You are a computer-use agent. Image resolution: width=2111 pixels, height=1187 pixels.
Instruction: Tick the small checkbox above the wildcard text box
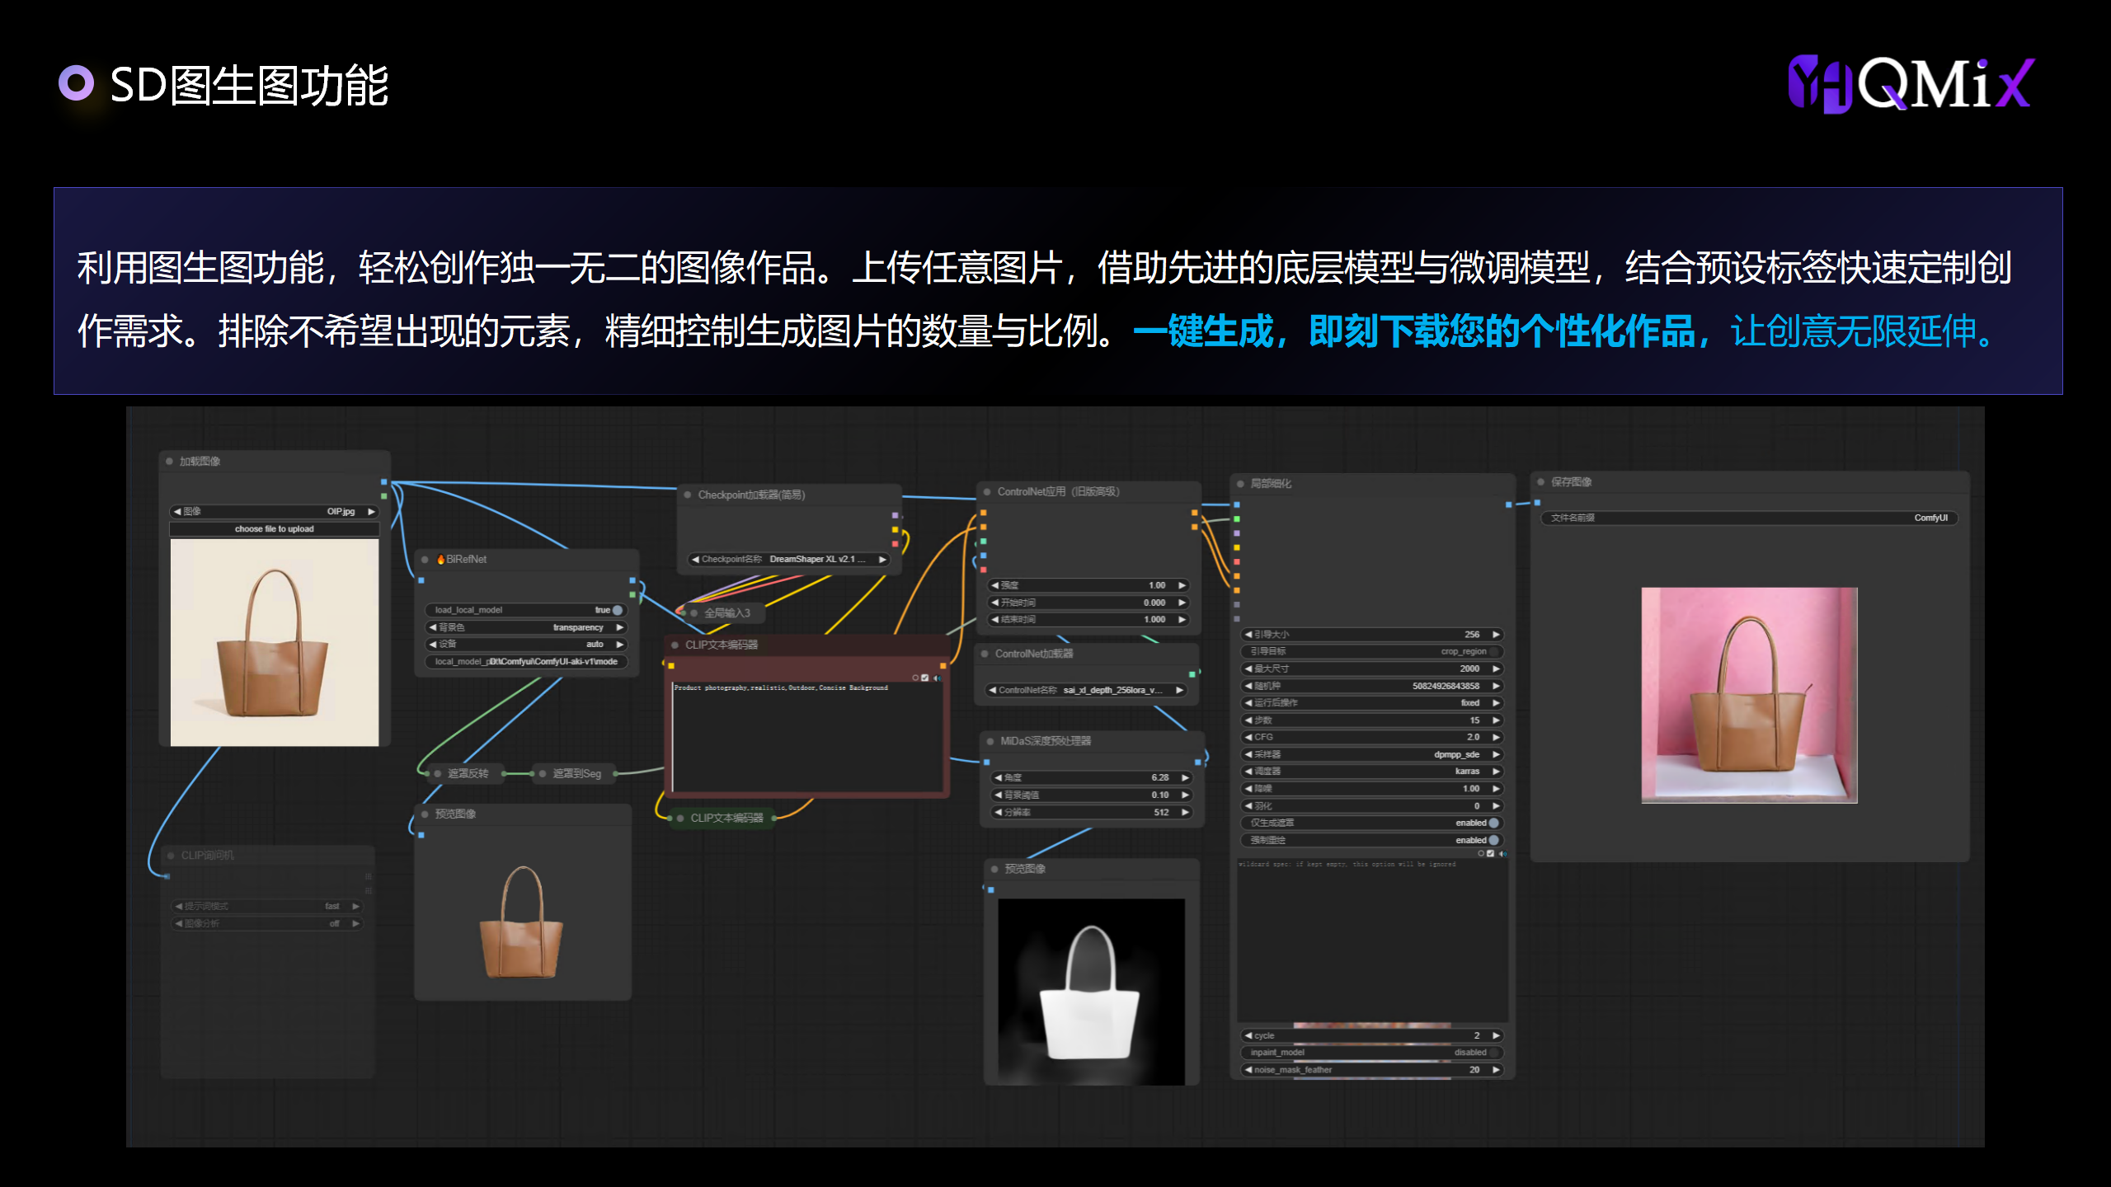click(x=1490, y=853)
